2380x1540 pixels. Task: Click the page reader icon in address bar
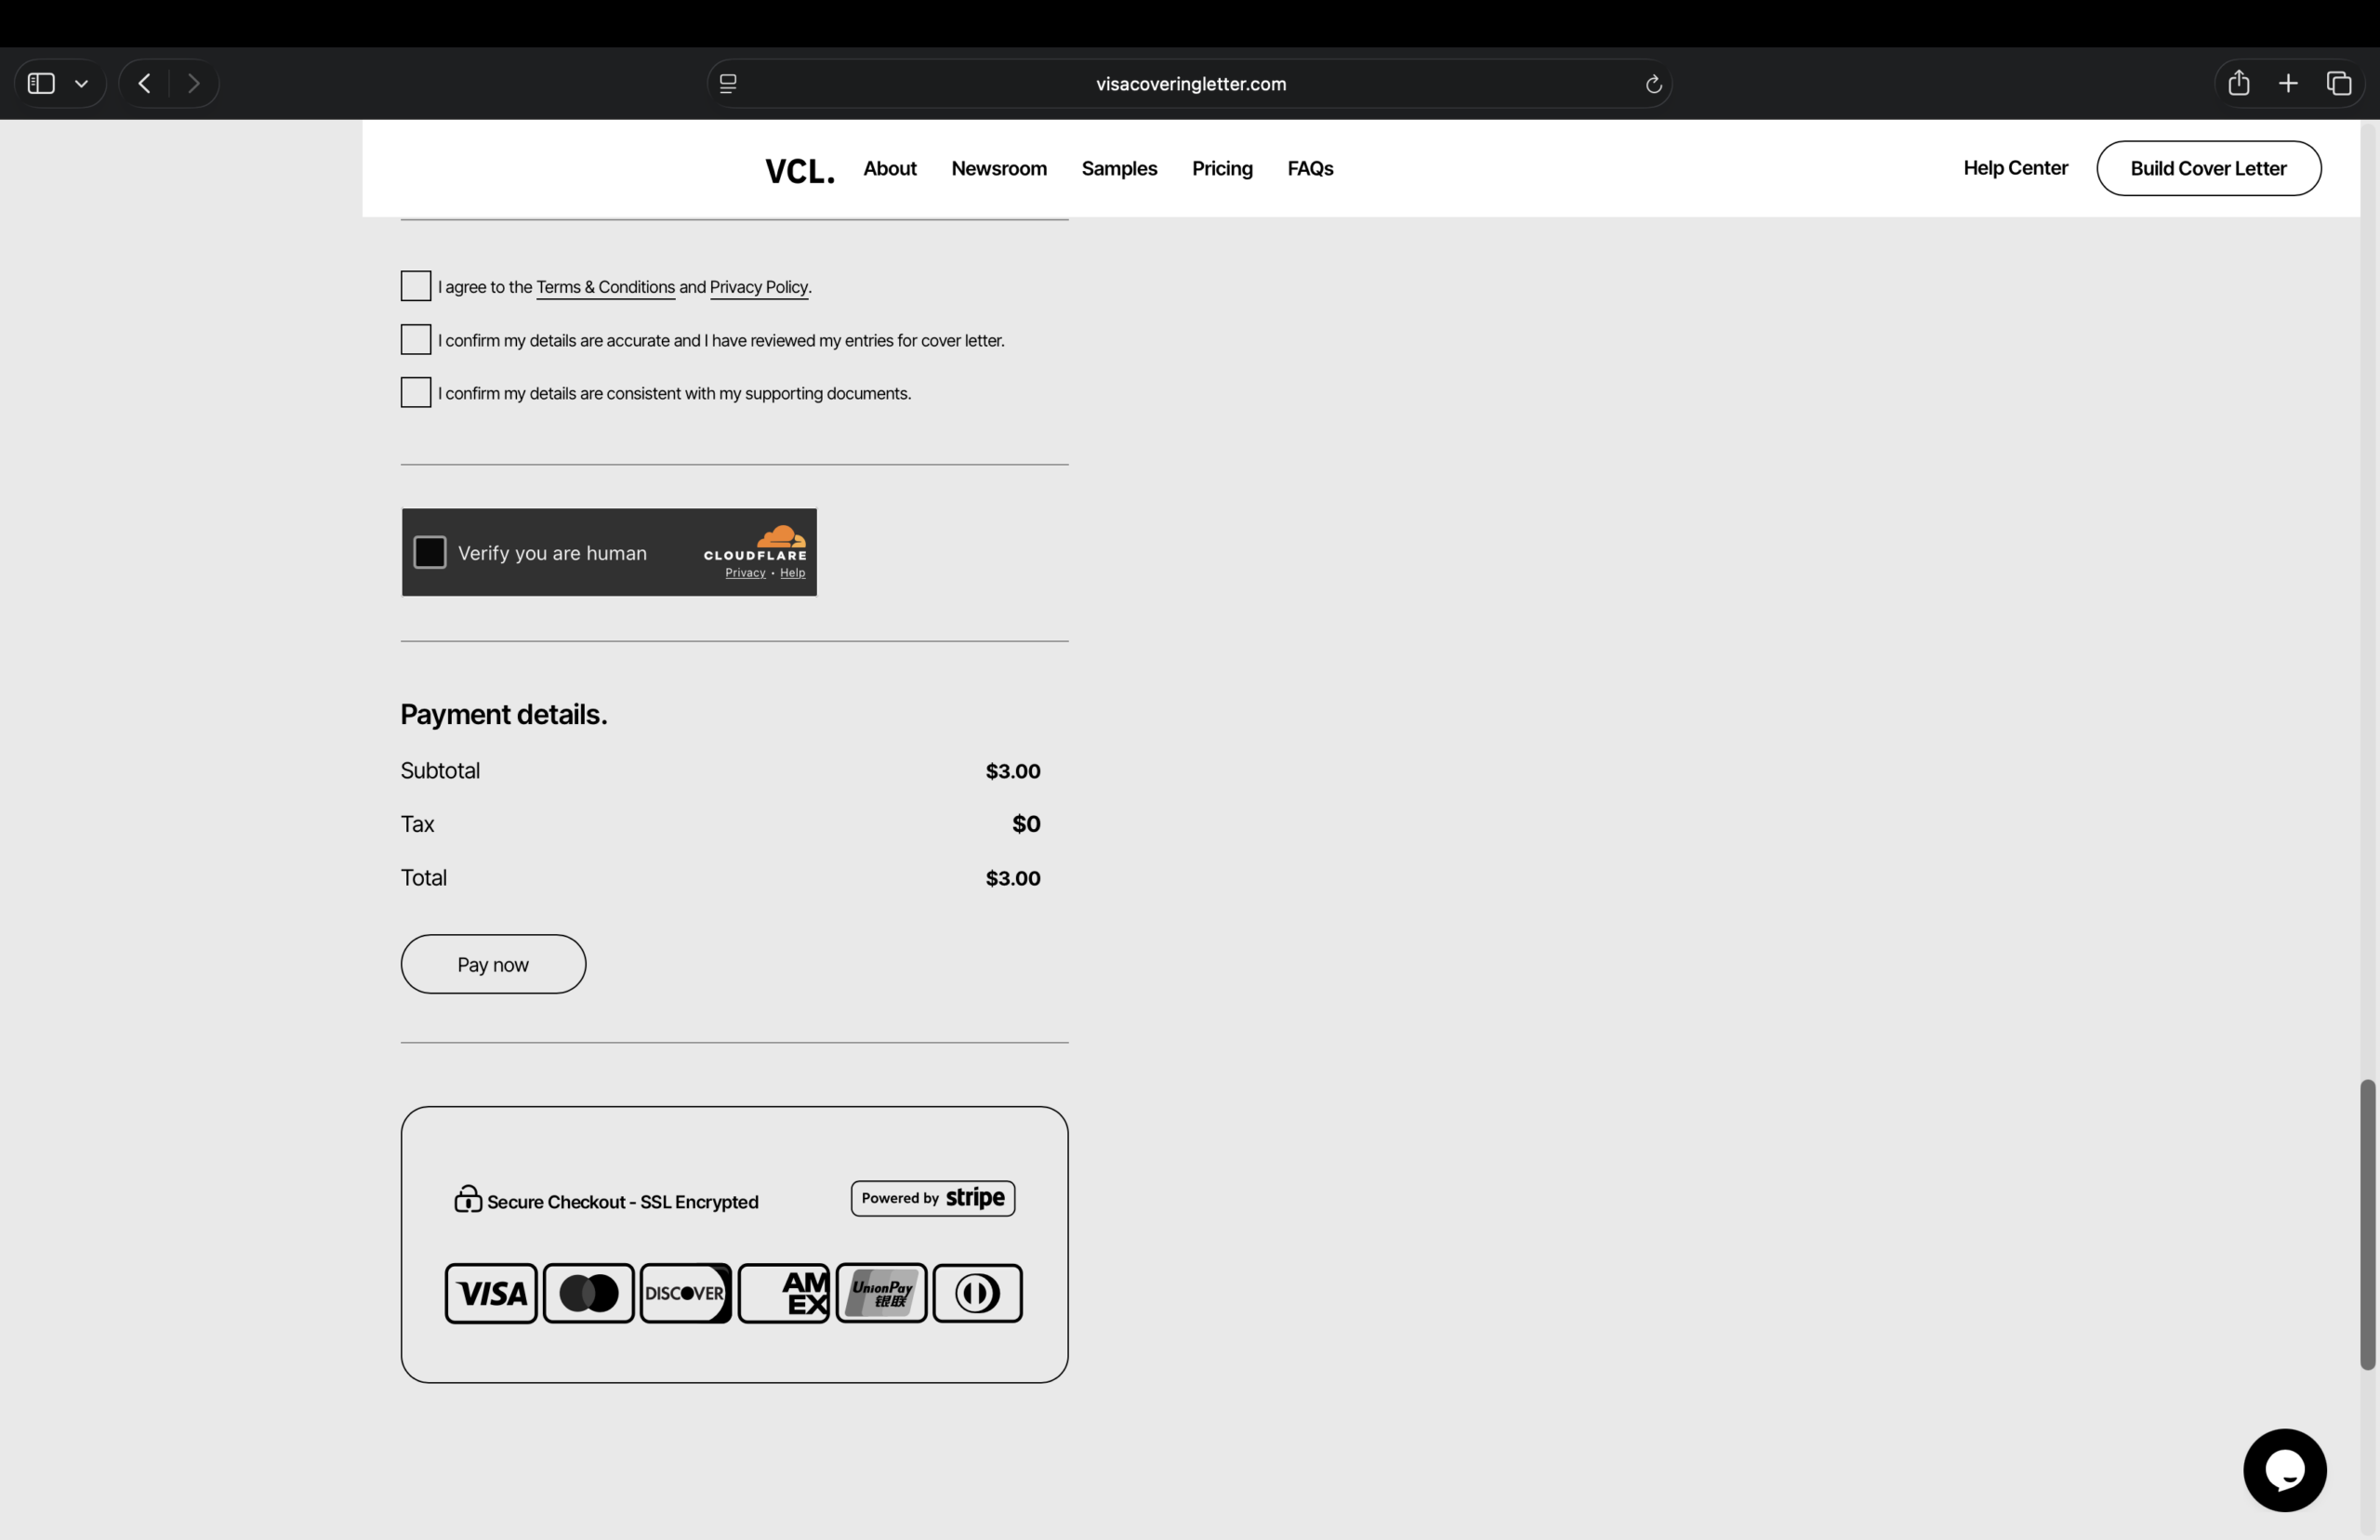click(x=728, y=84)
